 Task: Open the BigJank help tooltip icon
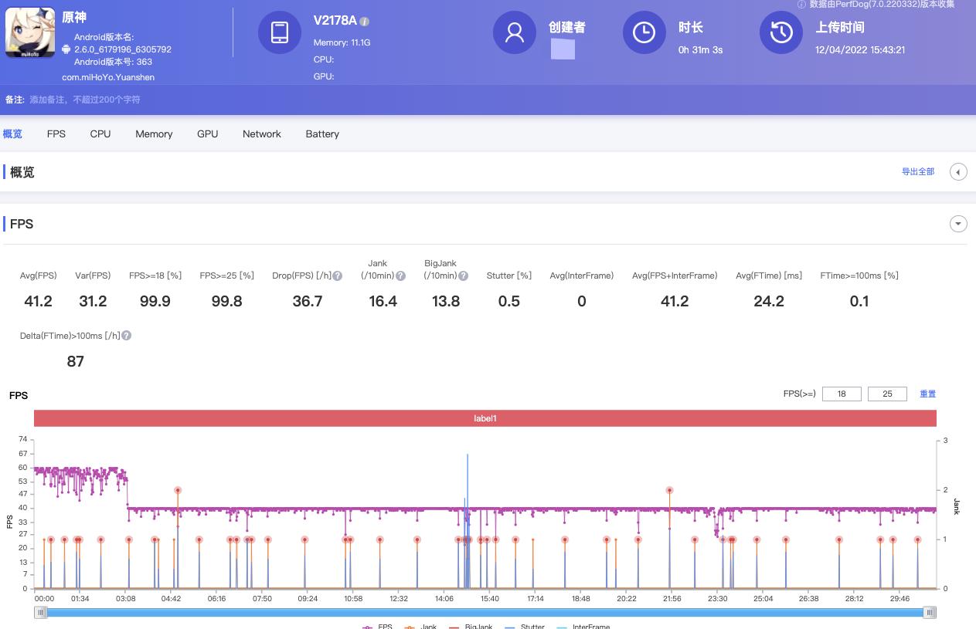coord(464,275)
